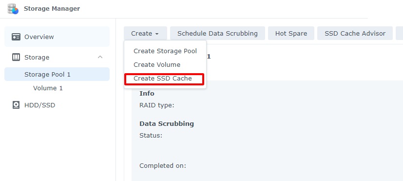This screenshot has width=403, height=181.
Task: Click the Create button's dropdown arrow
Action: (x=157, y=34)
